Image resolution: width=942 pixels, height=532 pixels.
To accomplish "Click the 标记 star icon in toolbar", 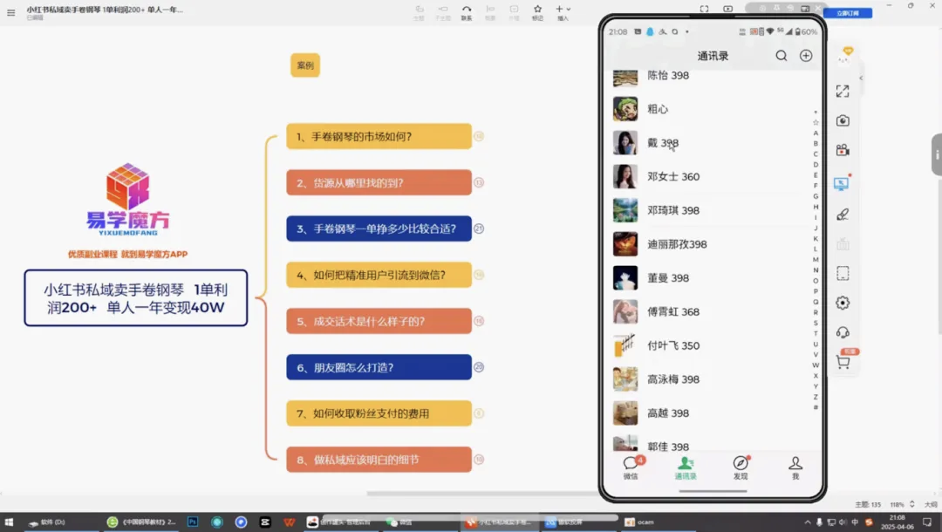I will click(x=537, y=10).
